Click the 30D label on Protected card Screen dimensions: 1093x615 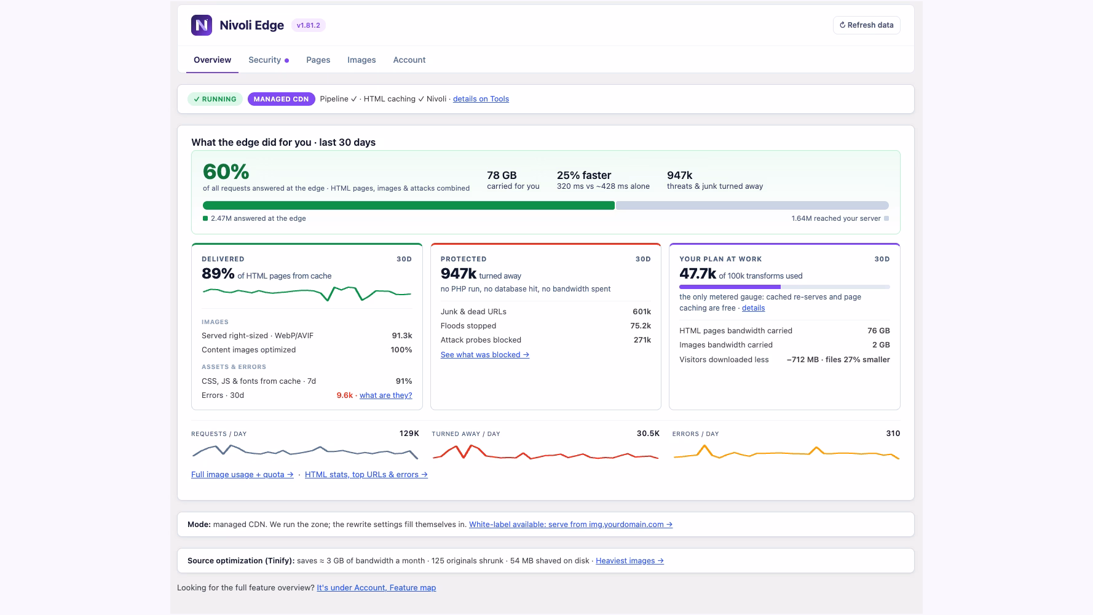pos(643,259)
